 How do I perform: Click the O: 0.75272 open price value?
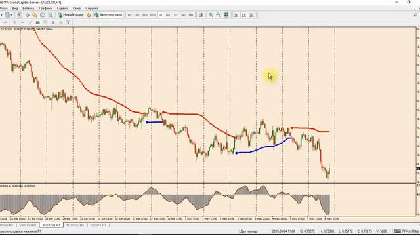tap(307, 231)
